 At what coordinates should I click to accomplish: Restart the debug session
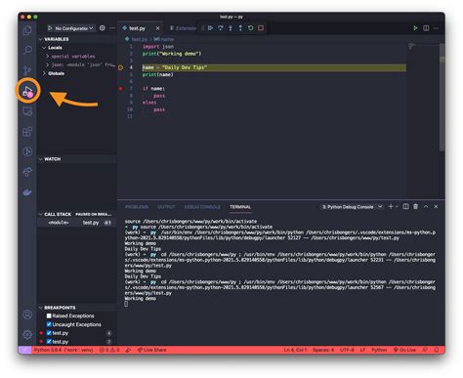(250, 28)
